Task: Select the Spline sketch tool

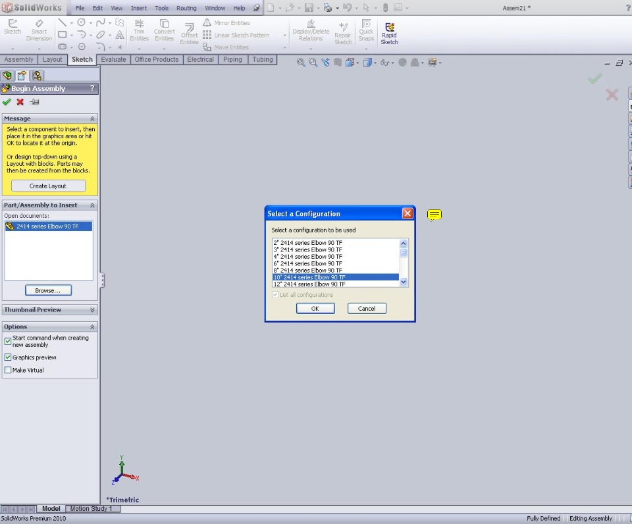Action: (x=101, y=22)
